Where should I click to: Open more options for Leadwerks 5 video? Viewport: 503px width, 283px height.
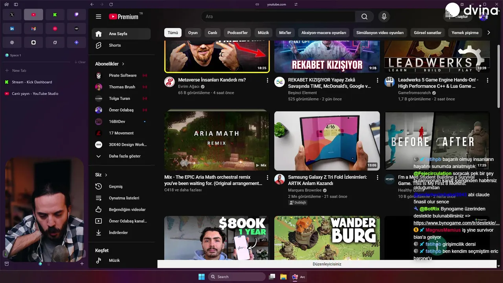[x=487, y=80]
